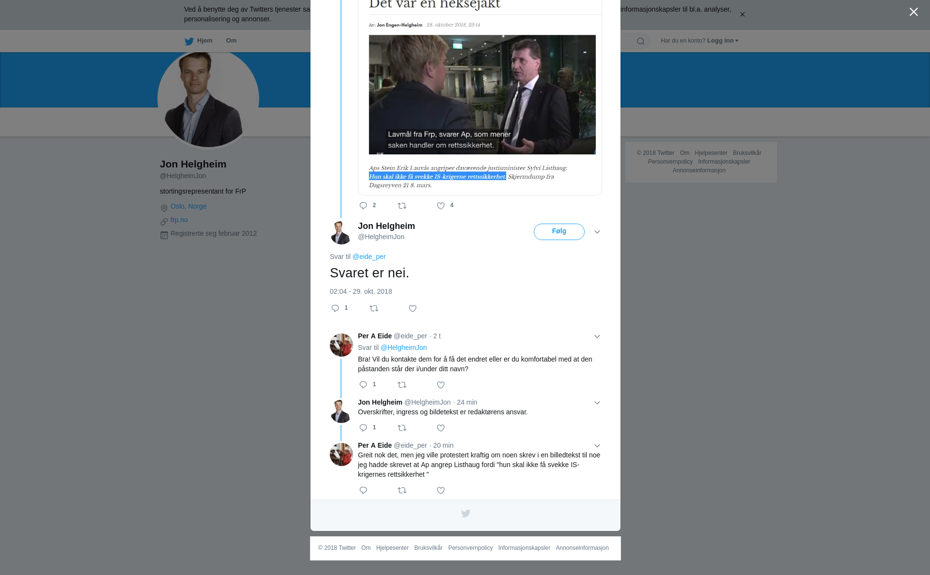Open Personvernpolicy in bottom footer
This screenshot has height=575, width=930.
(470, 548)
